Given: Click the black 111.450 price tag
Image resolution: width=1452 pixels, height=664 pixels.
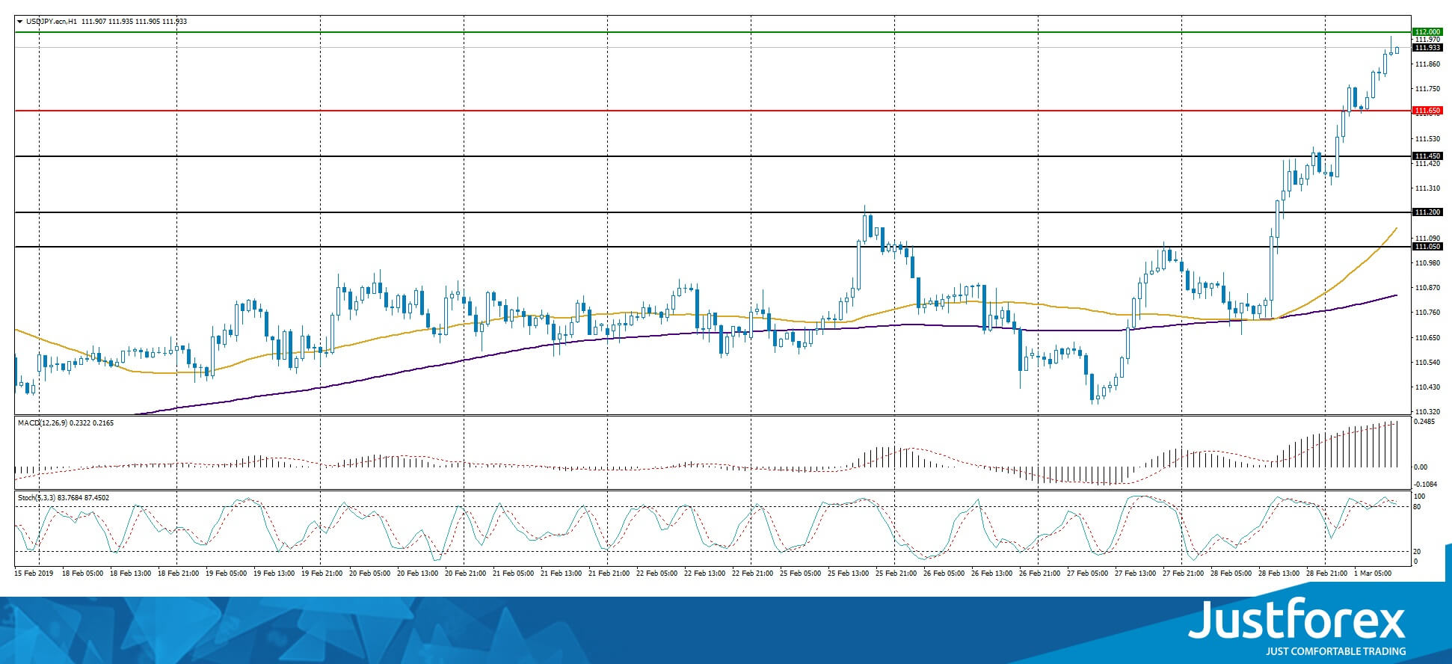Looking at the screenshot, I should point(1427,156).
